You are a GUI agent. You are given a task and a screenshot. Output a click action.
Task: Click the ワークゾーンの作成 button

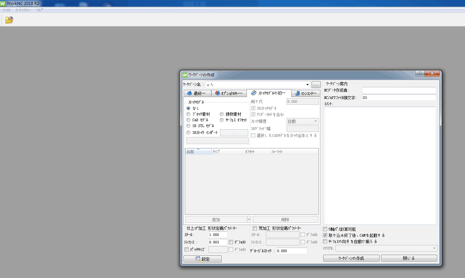tap(351, 258)
